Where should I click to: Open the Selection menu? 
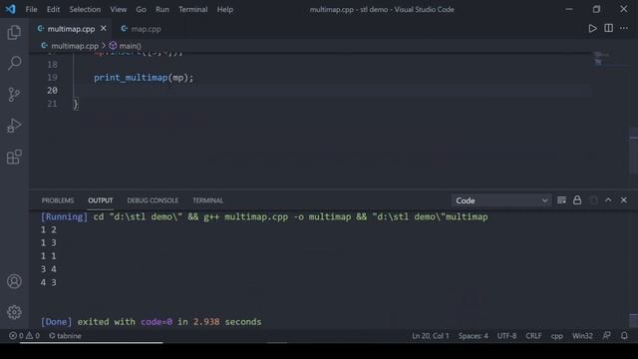pos(85,9)
